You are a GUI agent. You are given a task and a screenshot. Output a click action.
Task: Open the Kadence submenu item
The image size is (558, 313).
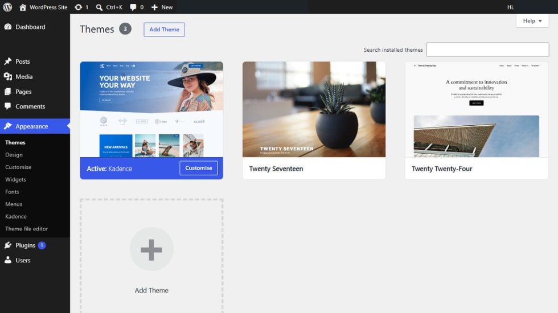pos(16,216)
